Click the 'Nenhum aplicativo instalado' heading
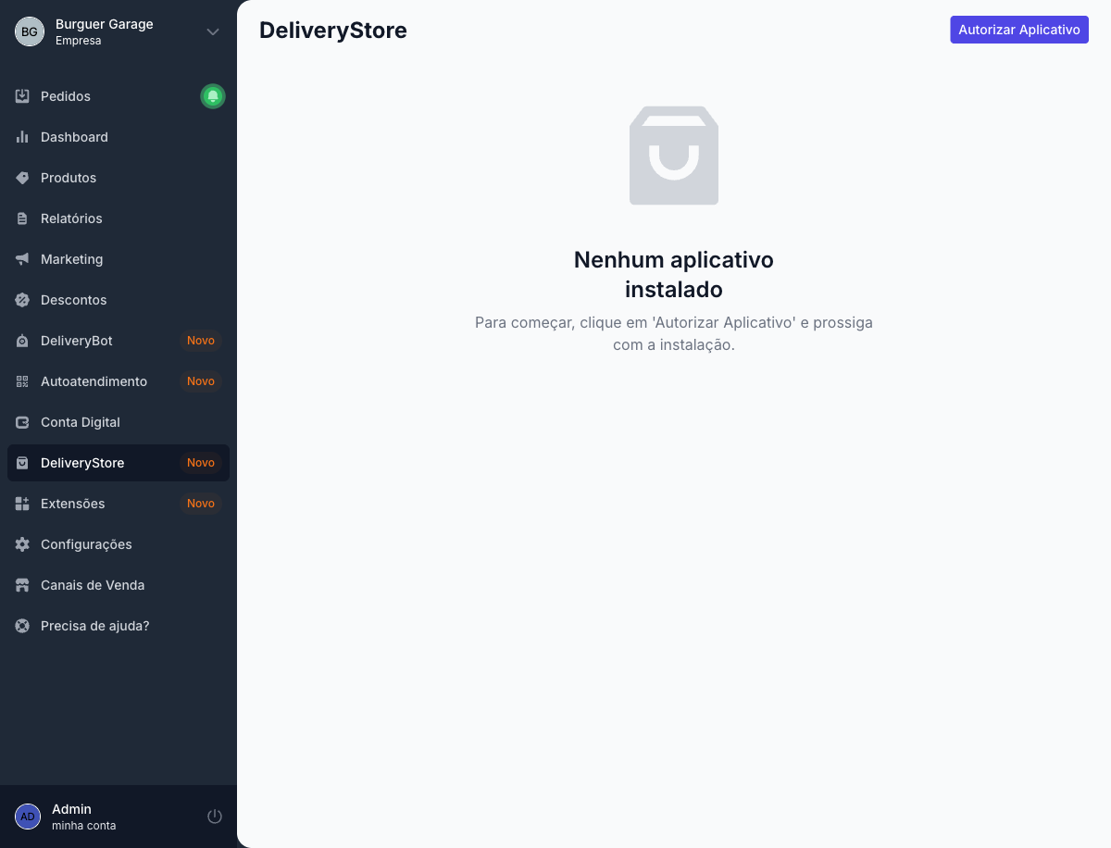 674,274
